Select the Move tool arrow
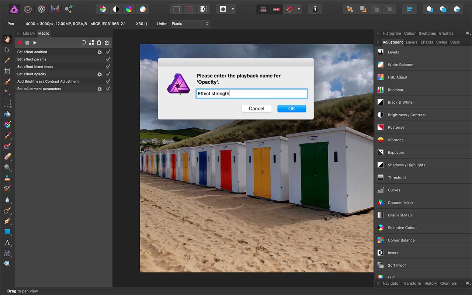 7,49
